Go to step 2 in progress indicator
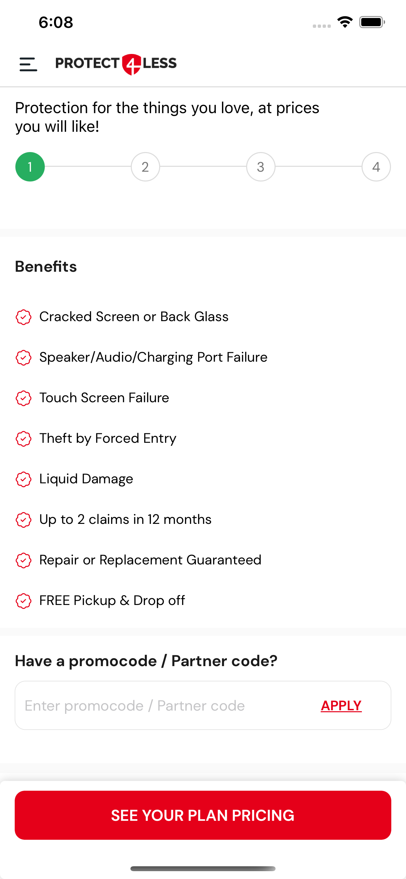 click(145, 167)
